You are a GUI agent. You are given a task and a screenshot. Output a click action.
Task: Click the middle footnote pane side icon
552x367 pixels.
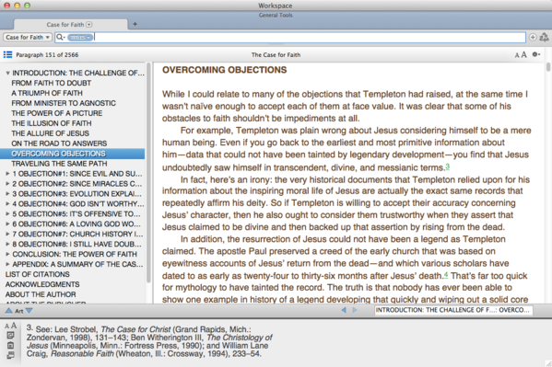pyautogui.click(x=10, y=345)
